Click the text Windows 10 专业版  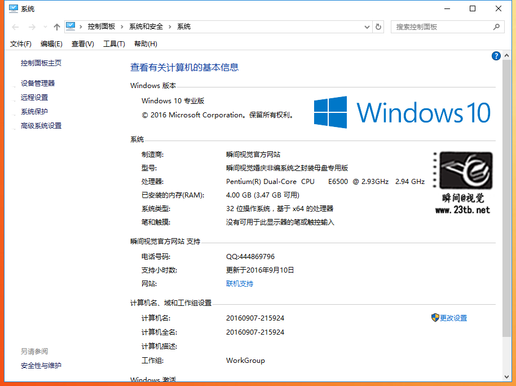pos(173,101)
